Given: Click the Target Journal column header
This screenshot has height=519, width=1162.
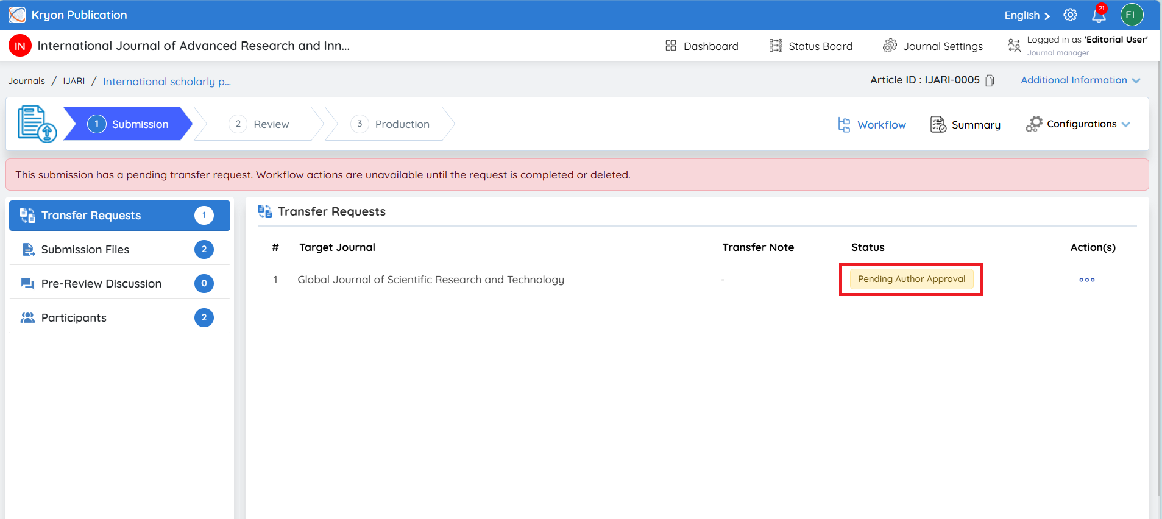Looking at the screenshot, I should coord(337,247).
